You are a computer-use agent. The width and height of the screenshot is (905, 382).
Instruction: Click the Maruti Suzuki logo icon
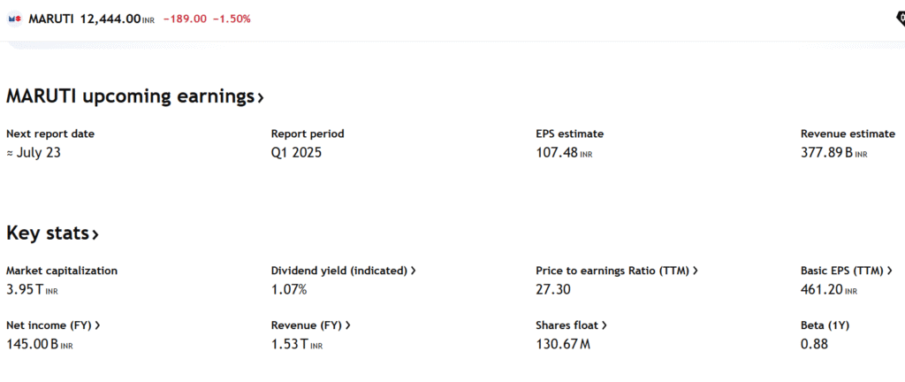point(14,19)
